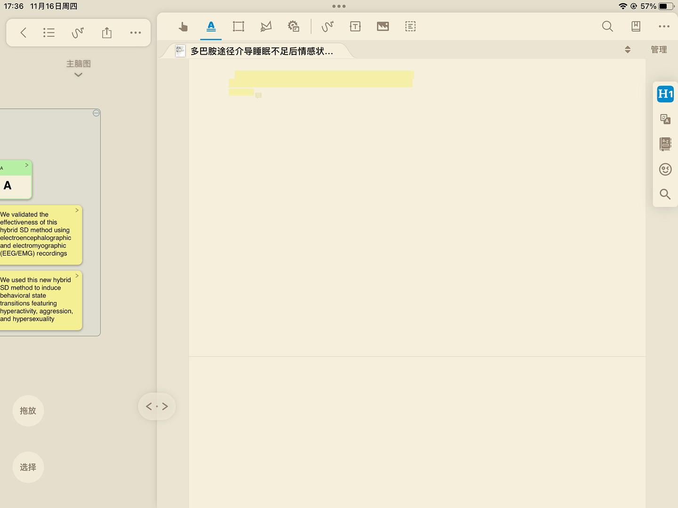
Task: Expand the 主脑图 dropdown chevron
Action: (79, 75)
